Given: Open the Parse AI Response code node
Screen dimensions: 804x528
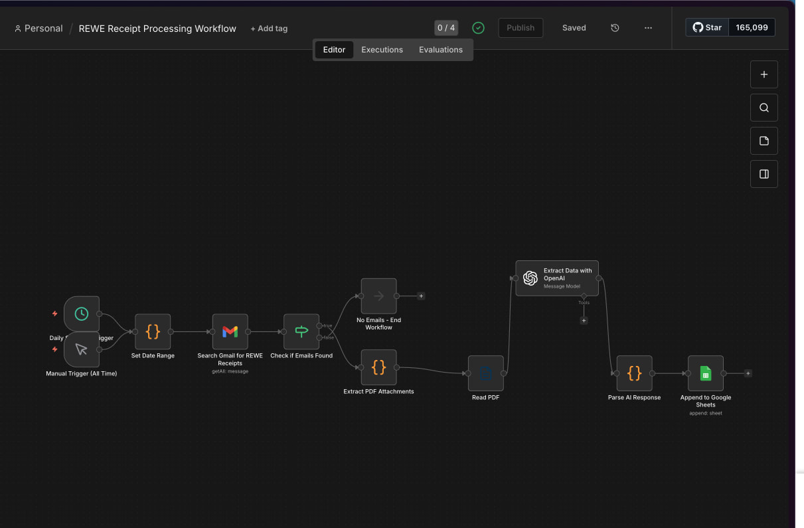Looking at the screenshot, I should coord(634,373).
